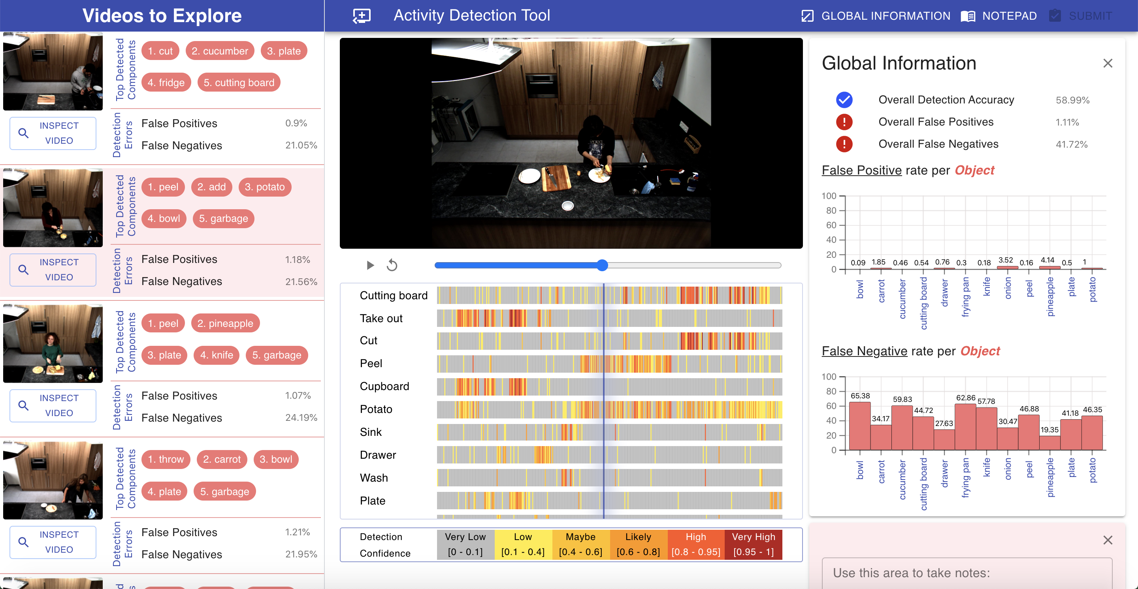Click the thumbnail of the pineapple peeling video
This screenshot has height=589, width=1138.
click(x=53, y=344)
